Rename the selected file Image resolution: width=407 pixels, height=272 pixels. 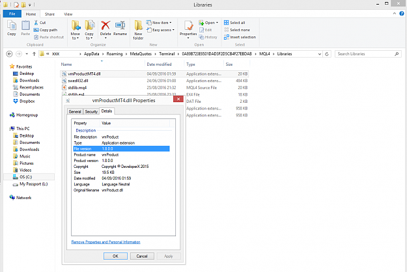pyautogui.click(x=120, y=28)
